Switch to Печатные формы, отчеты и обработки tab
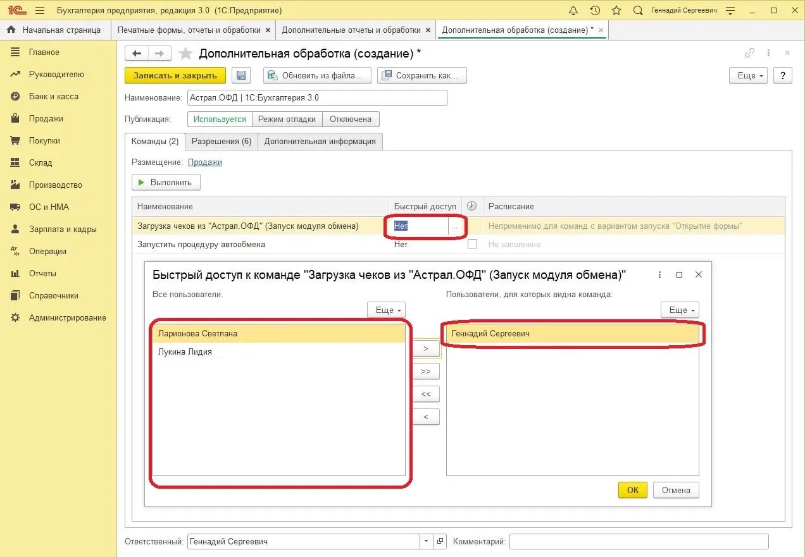 pyautogui.click(x=189, y=30)
